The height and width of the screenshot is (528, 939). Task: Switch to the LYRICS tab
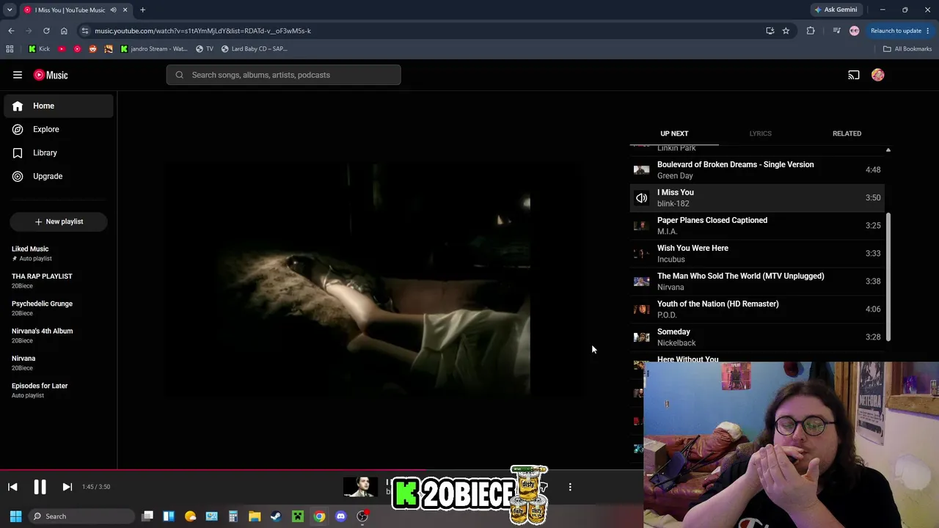(760, 133)
